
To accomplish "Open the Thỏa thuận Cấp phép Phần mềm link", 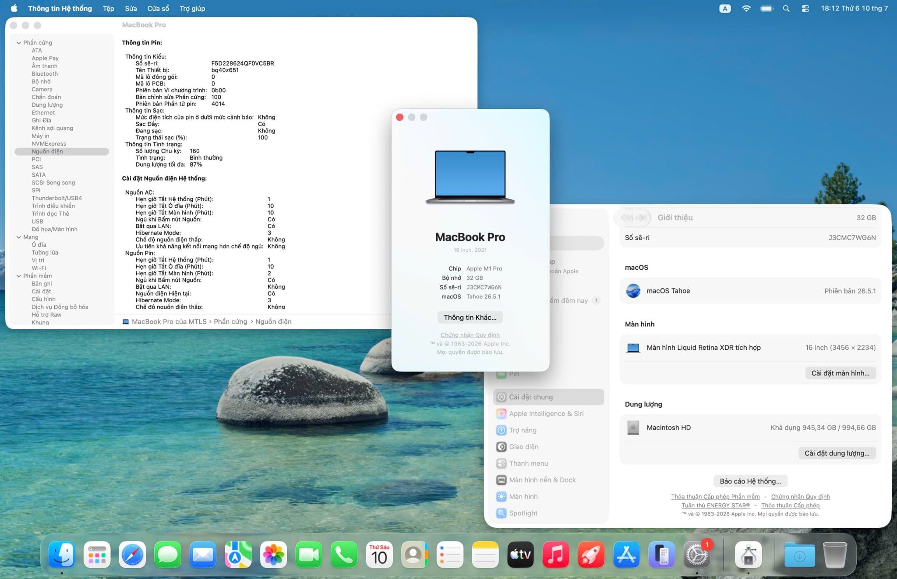I will 715,497.
